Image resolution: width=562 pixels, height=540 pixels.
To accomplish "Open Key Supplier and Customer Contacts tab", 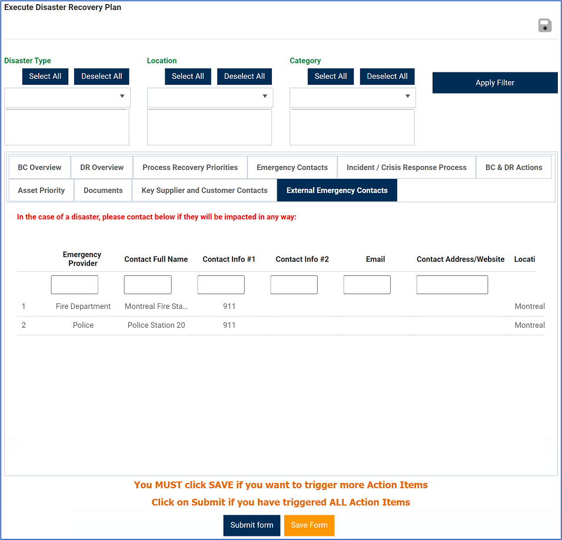I will click(204, 190).
